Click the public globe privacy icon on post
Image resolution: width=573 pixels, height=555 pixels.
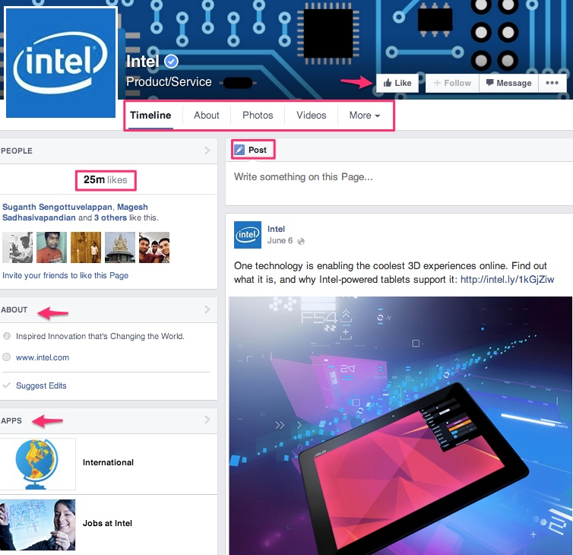point(301,241)
